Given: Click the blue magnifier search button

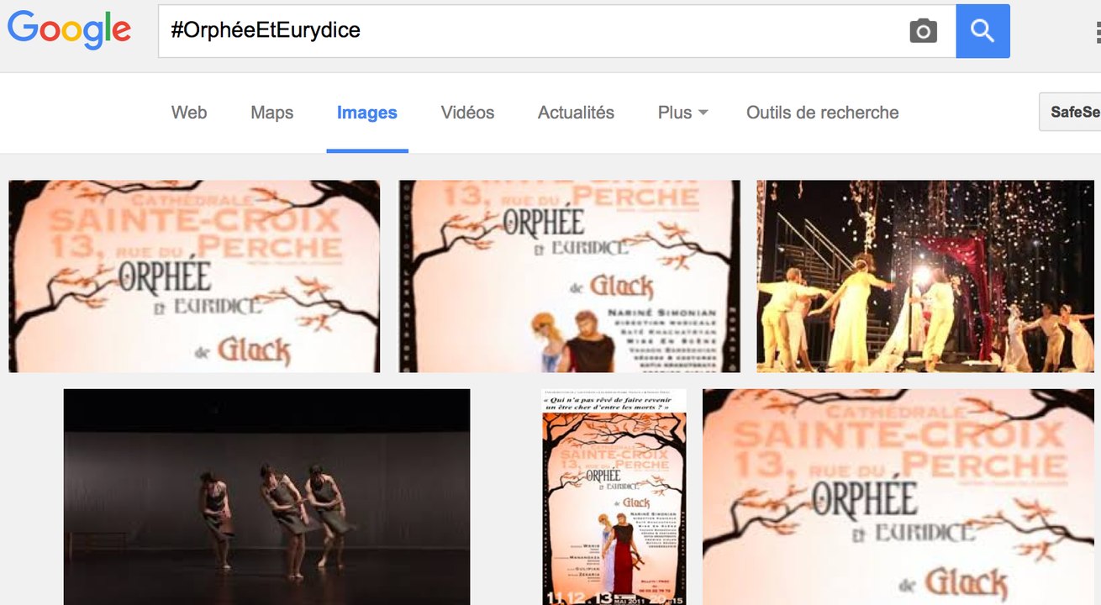Looking at the screenshot, I should tap(982, 31).
